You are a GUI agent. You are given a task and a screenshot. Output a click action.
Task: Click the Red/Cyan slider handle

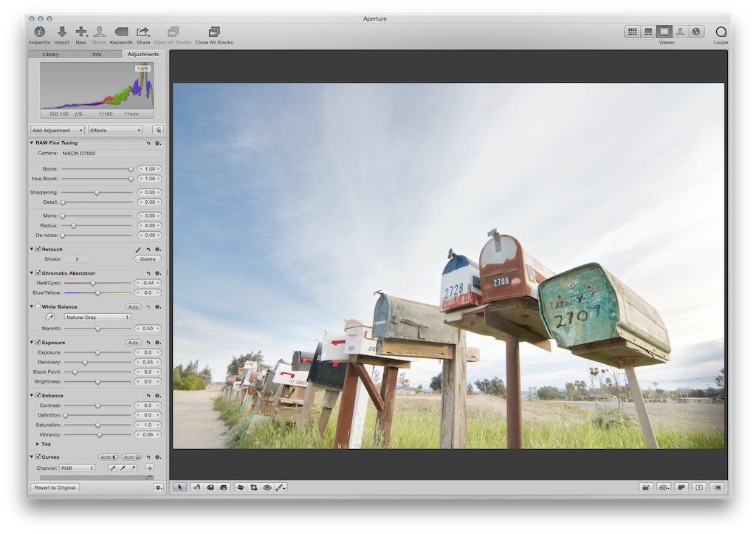click(x=93, y=283)
